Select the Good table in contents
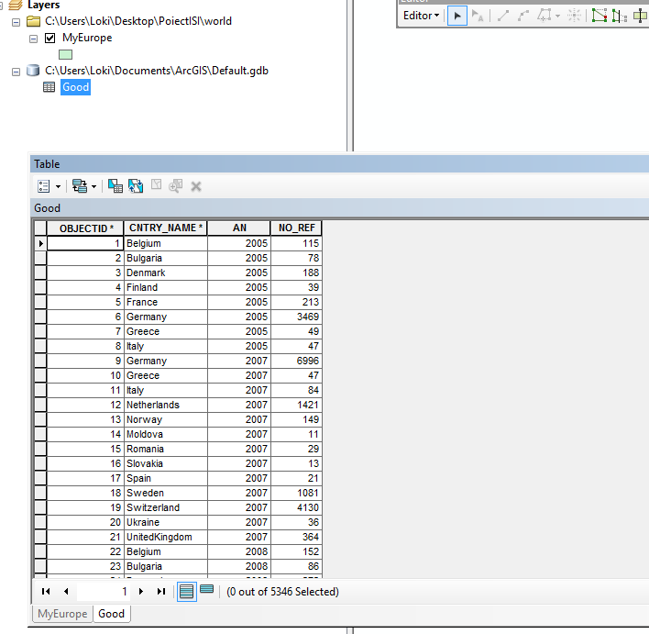649x634 pixels. pos(76,87)
